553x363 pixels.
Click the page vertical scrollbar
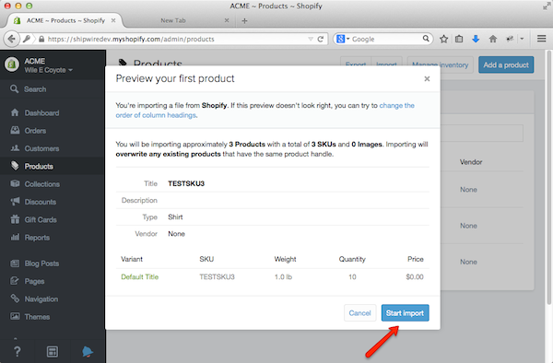pyautogui.click(x=548, y=176)
